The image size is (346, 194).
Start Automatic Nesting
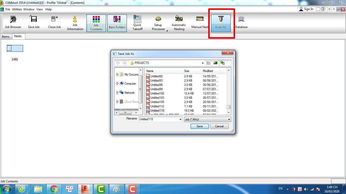[x=179, y=23]
